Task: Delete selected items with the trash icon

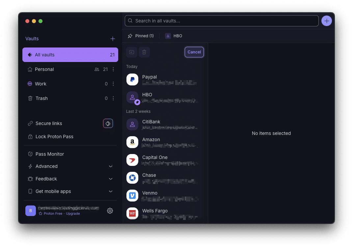Action: 144,52
